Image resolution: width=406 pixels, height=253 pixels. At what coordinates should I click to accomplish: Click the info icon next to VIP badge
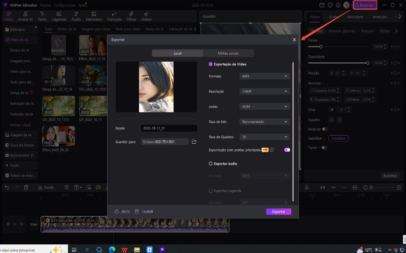tap(272, 150)
